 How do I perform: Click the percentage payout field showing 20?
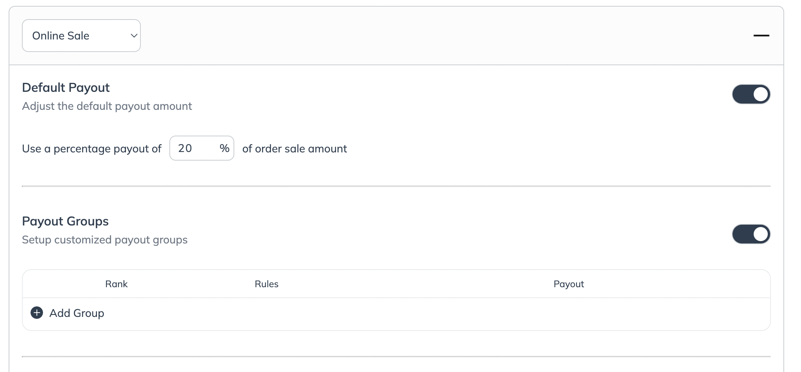[194, 148]
